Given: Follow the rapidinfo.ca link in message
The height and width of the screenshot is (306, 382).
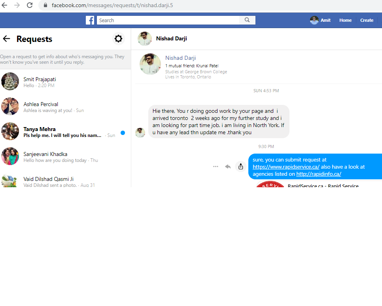Looking at the screenshot, I should (318, 174).
